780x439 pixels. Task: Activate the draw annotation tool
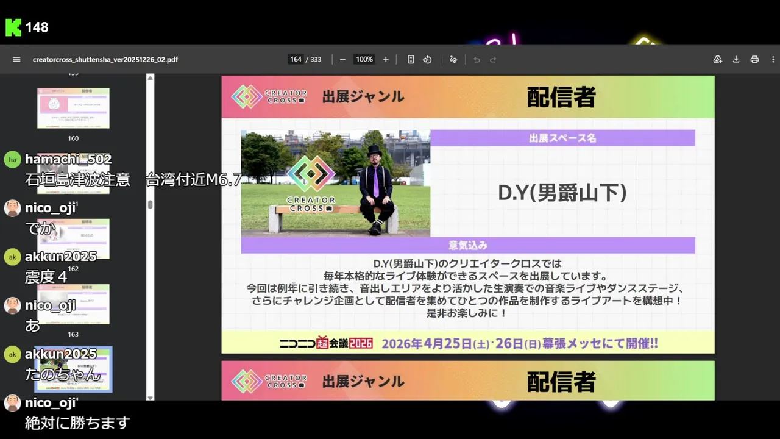pos(453,59)
